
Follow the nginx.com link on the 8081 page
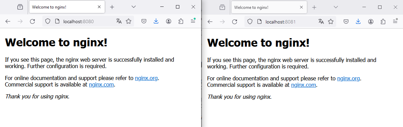tap(303, 85)
